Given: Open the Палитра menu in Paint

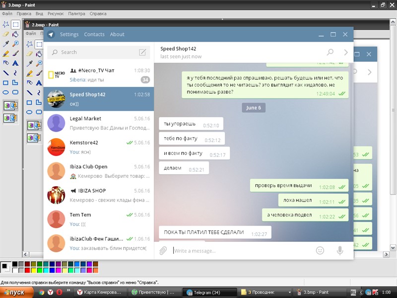Looking at the screenshot, I should tap(76, 14).
